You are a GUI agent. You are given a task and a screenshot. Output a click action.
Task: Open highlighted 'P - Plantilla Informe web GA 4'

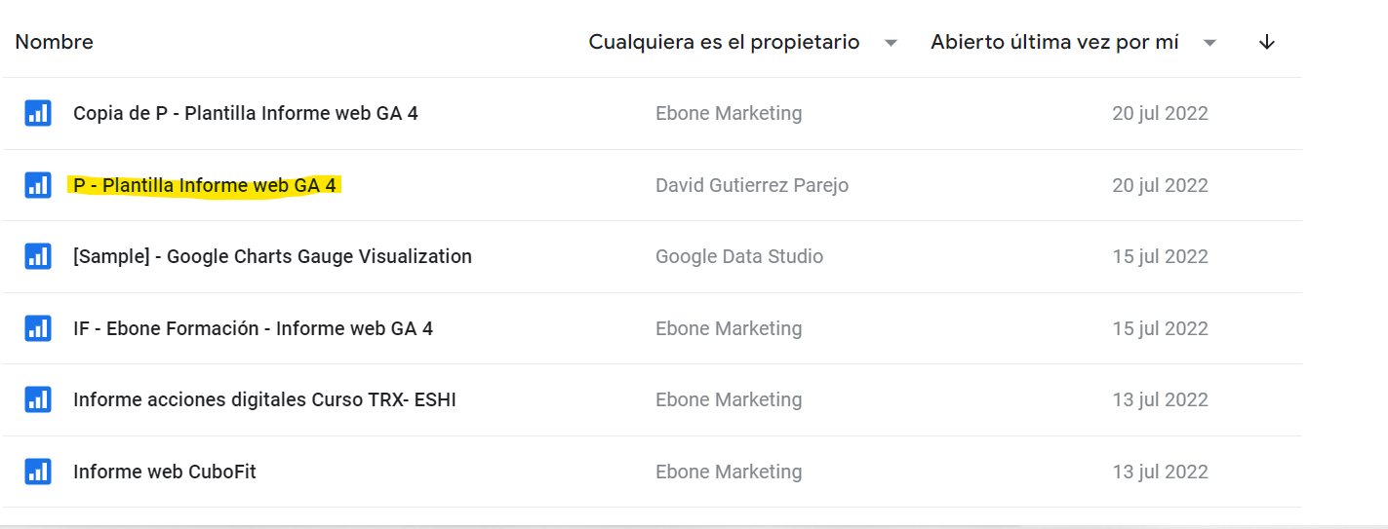point(205,185)
